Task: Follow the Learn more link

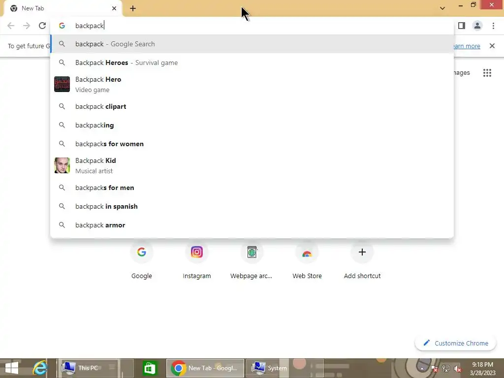Action: (467, 46)
